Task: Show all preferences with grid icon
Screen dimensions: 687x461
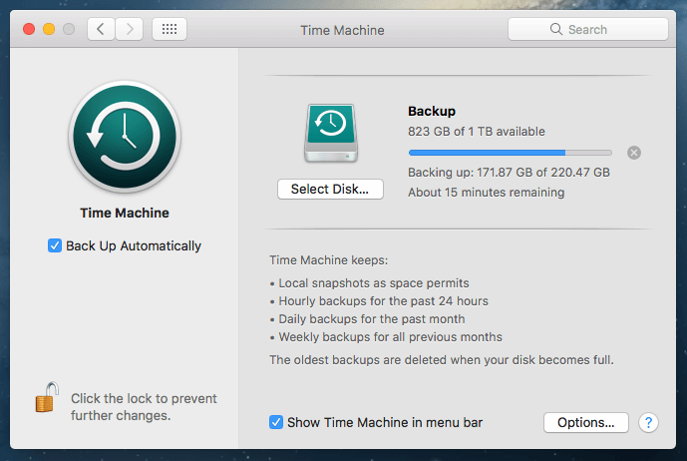Action: [x=170, y=29]
